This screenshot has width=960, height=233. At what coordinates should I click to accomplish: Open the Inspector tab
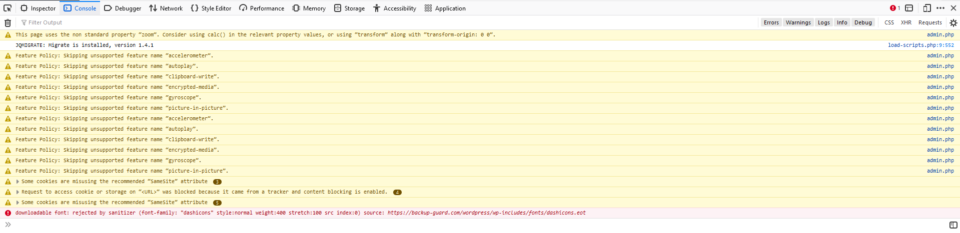(x=38, y=8)
